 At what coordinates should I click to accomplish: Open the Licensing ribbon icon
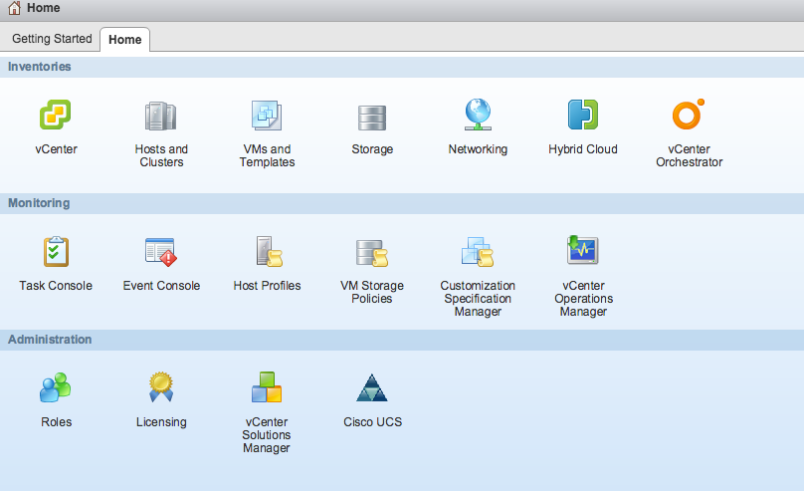pyautogui.click(x=161, y=386)
